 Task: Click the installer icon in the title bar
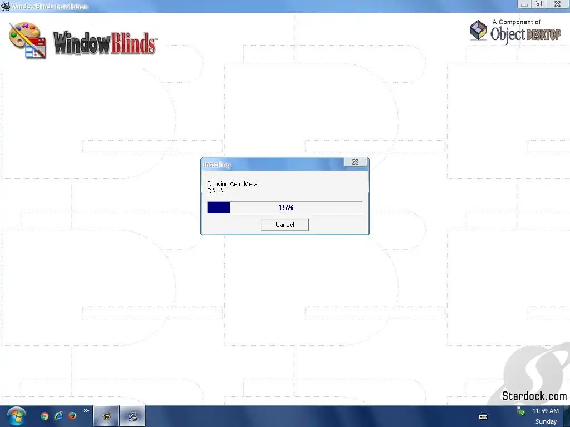pyautogui.click(x=5, y=6)
